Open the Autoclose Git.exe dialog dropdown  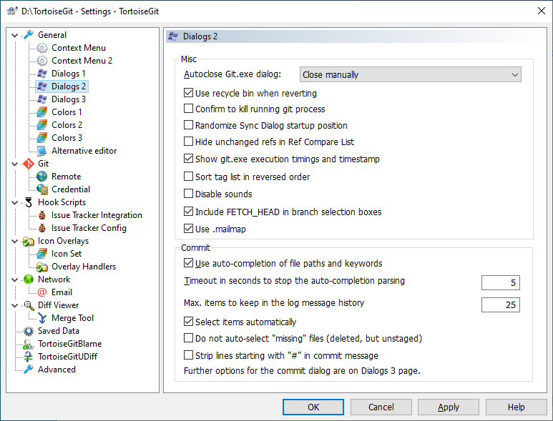coord(410,74)
